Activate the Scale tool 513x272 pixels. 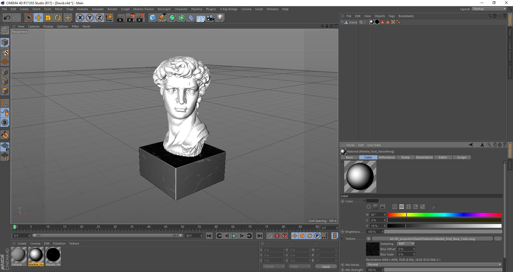(48, 18)
